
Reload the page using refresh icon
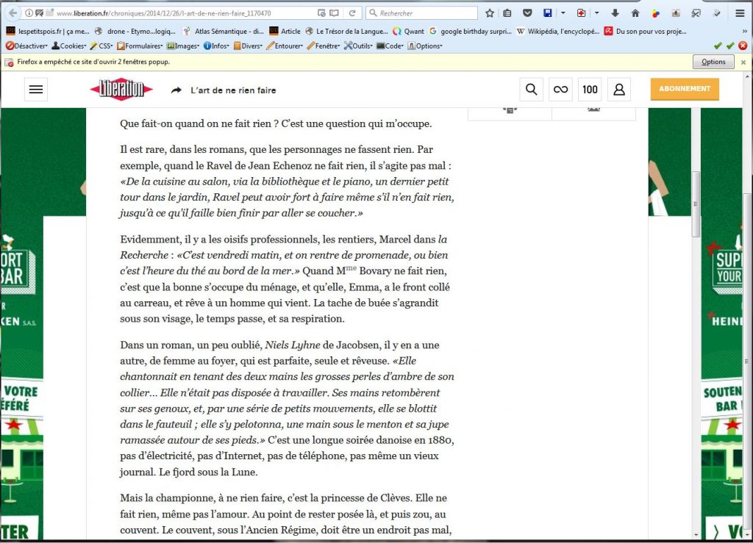coord(353,13)
